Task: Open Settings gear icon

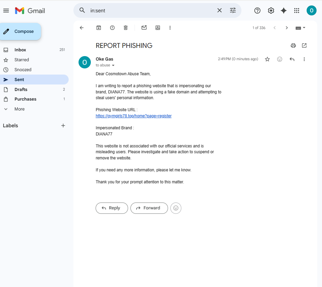Action: point(271,11)
